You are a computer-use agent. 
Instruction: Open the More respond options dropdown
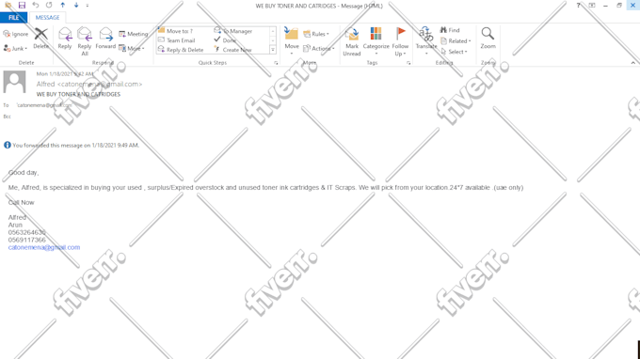pyautogui.click(x=132, y=49)
